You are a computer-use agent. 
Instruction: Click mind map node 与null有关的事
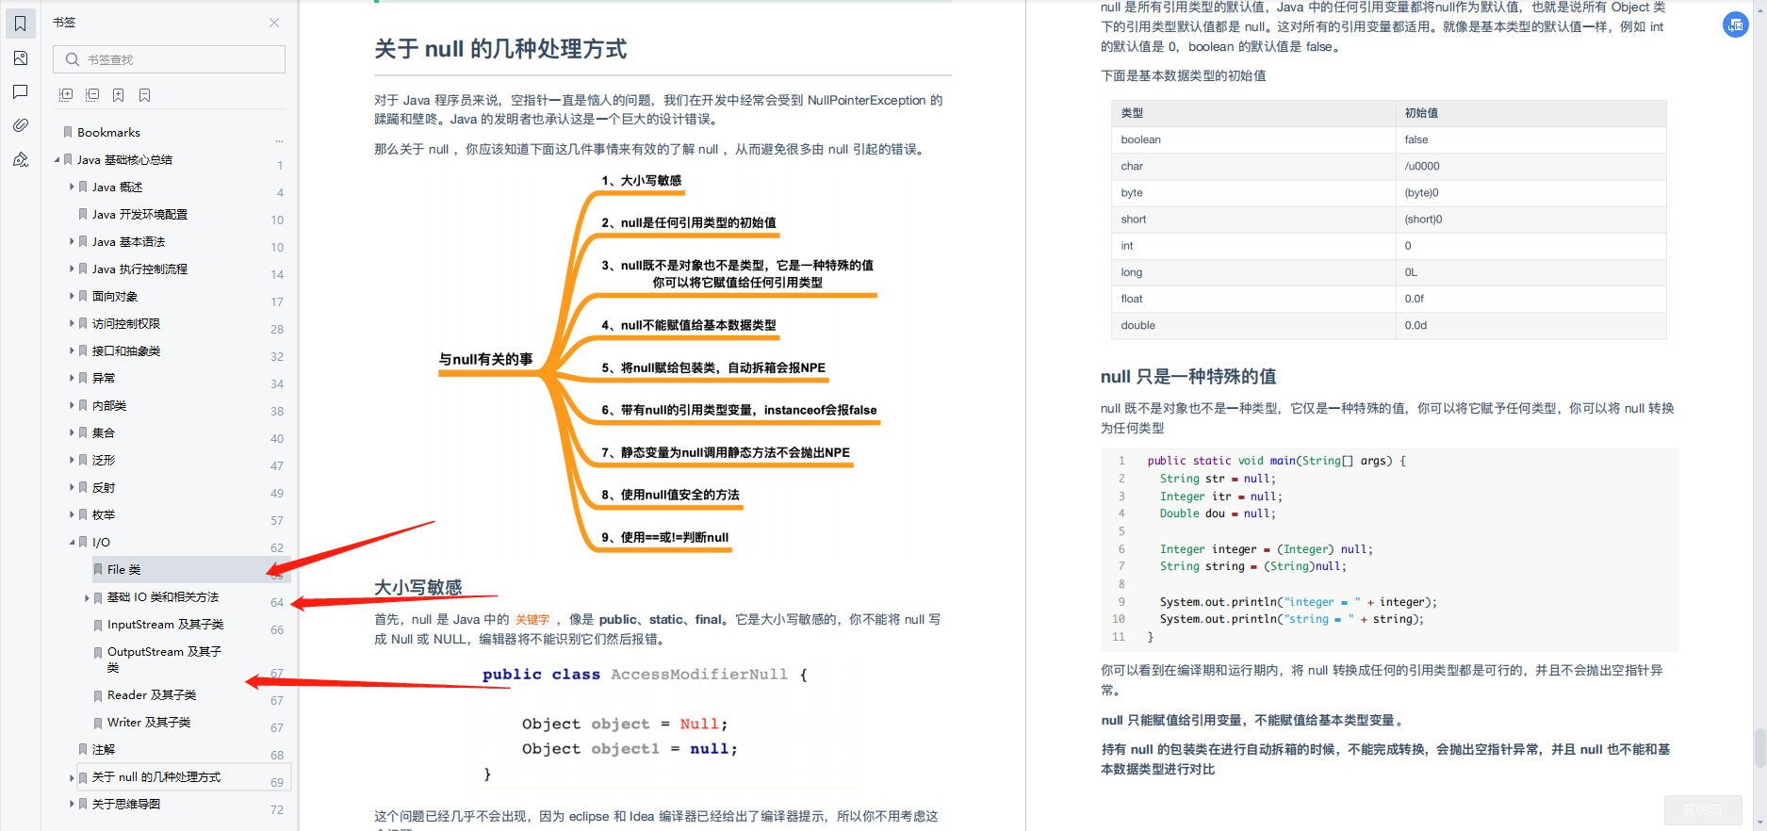pyautogui.click(x=485, y=359)
